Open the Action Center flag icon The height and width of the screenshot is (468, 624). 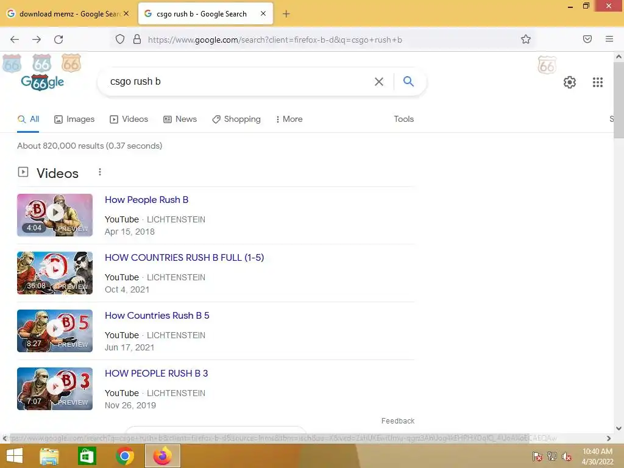[x=537, y=456]
